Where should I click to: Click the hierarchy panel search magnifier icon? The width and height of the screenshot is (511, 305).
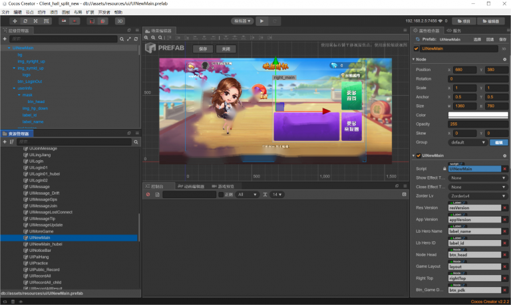pos(122,39)
